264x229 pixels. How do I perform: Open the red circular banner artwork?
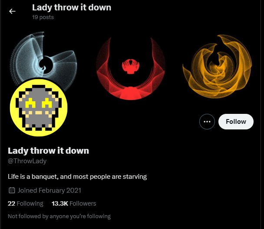[131, 68]
